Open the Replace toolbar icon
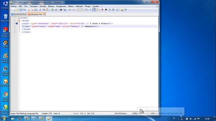Viewport: 216px width, 121px height. click(64, 10)
